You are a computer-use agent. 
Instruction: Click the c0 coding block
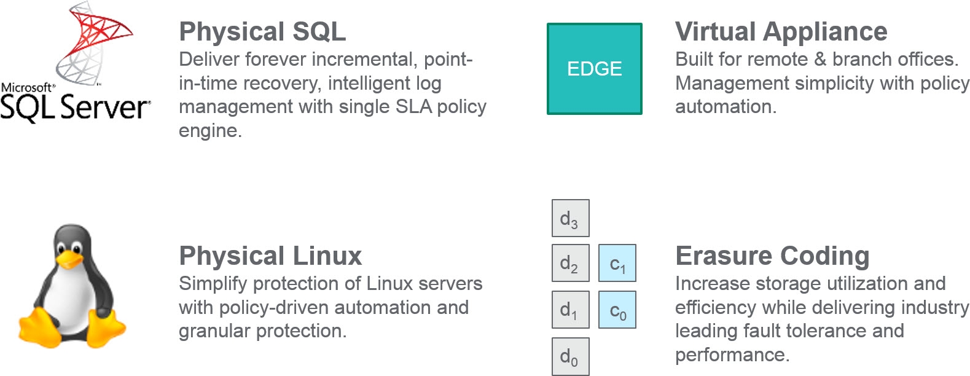pos(617,310)
